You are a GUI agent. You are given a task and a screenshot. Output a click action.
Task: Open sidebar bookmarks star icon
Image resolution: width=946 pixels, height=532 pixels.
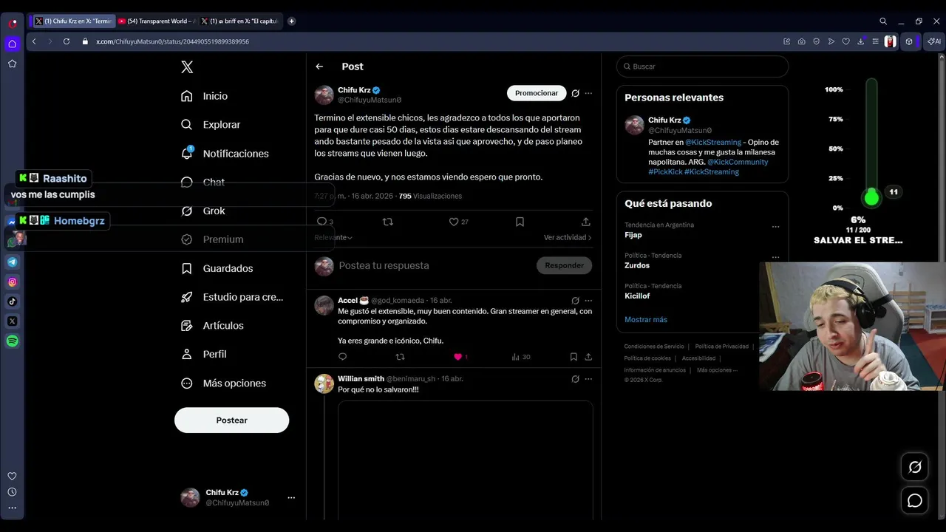pyautogui.click(x=13, y=64)
